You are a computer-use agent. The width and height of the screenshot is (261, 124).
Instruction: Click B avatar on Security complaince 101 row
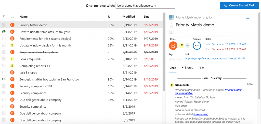(x=12, y=86)
